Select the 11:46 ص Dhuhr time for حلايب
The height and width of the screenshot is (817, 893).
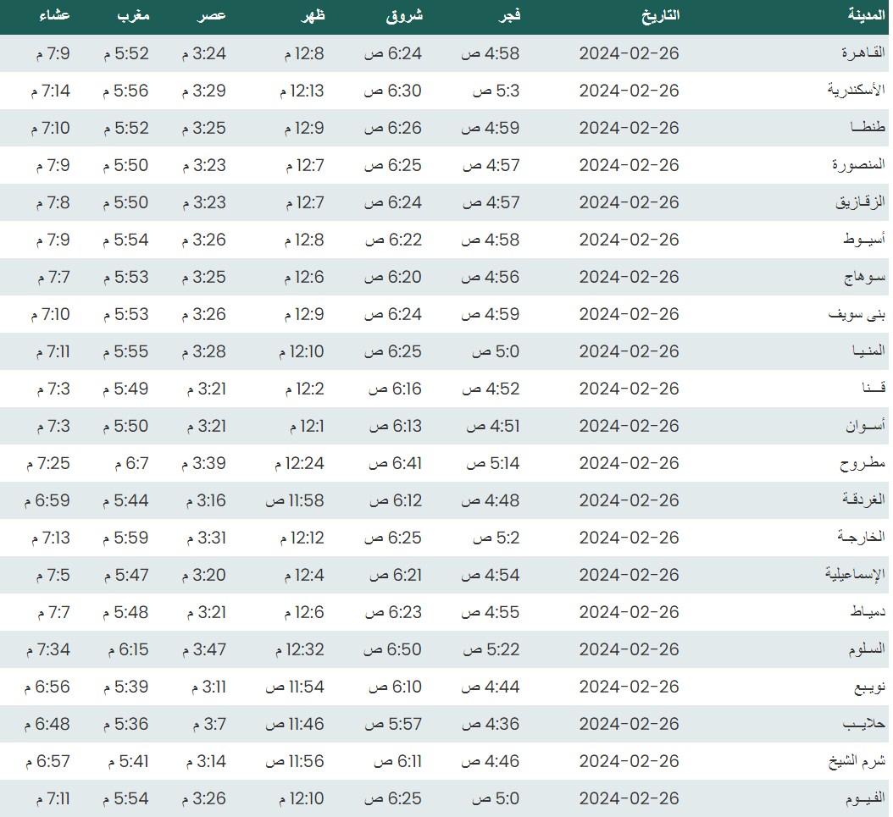pos(294,724)
